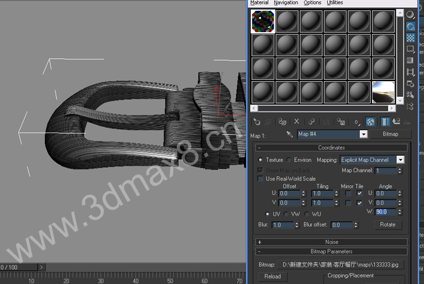Toggle the U Mirror checkbox
The width and height of the screenshot is (424, 284).
[348, 193]
